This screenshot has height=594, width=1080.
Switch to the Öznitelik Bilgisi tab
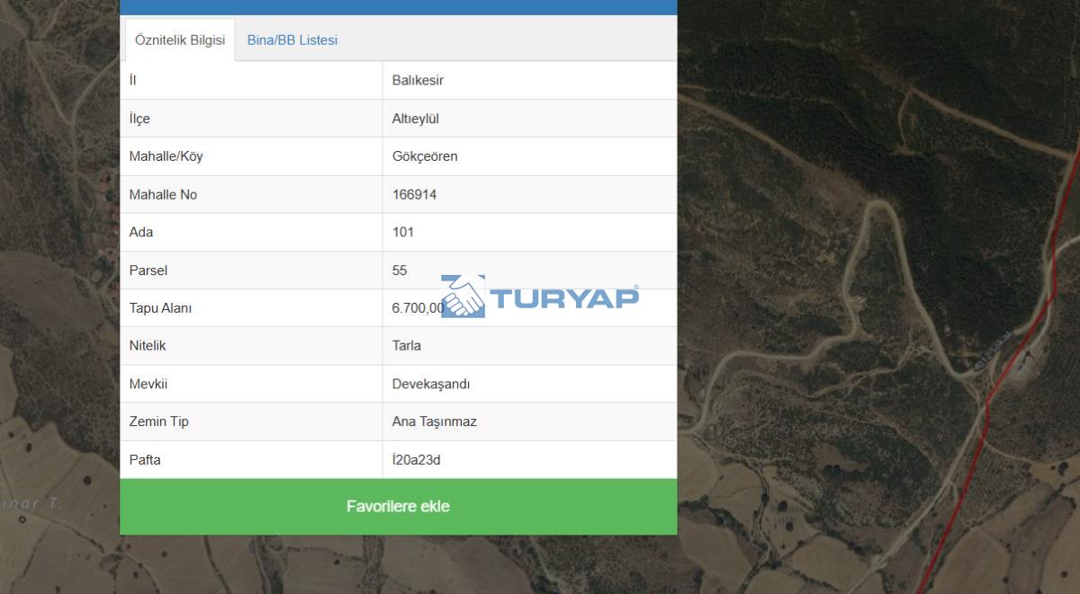[x=180, y=40]
